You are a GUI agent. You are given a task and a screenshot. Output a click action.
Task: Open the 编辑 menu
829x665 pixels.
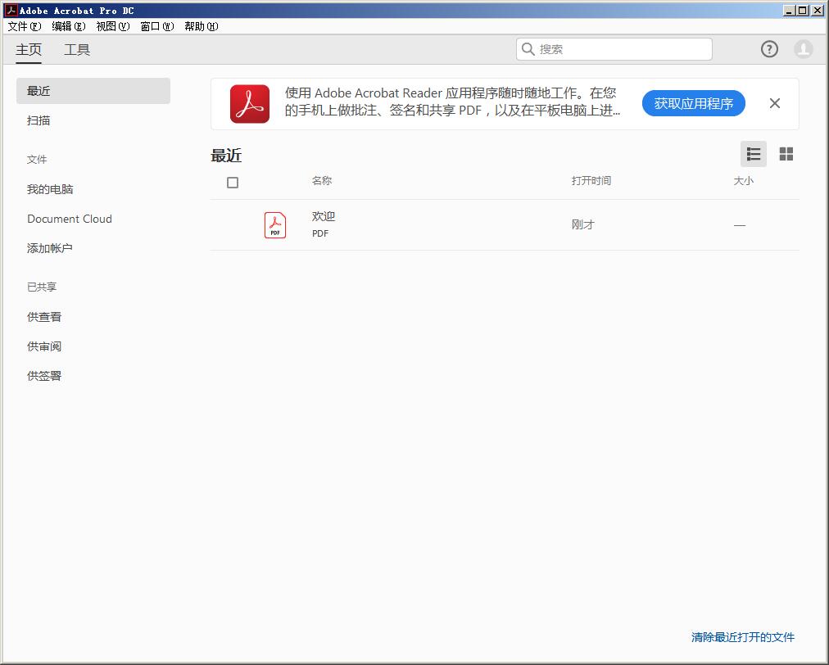tap(69, 26)
